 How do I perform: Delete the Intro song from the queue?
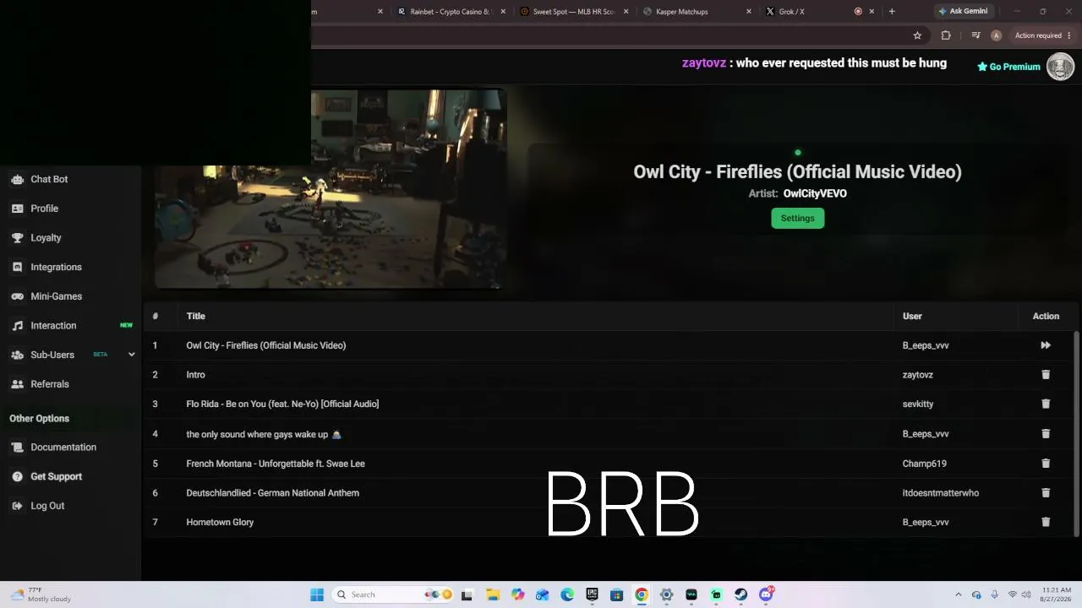pos(1046,375)
